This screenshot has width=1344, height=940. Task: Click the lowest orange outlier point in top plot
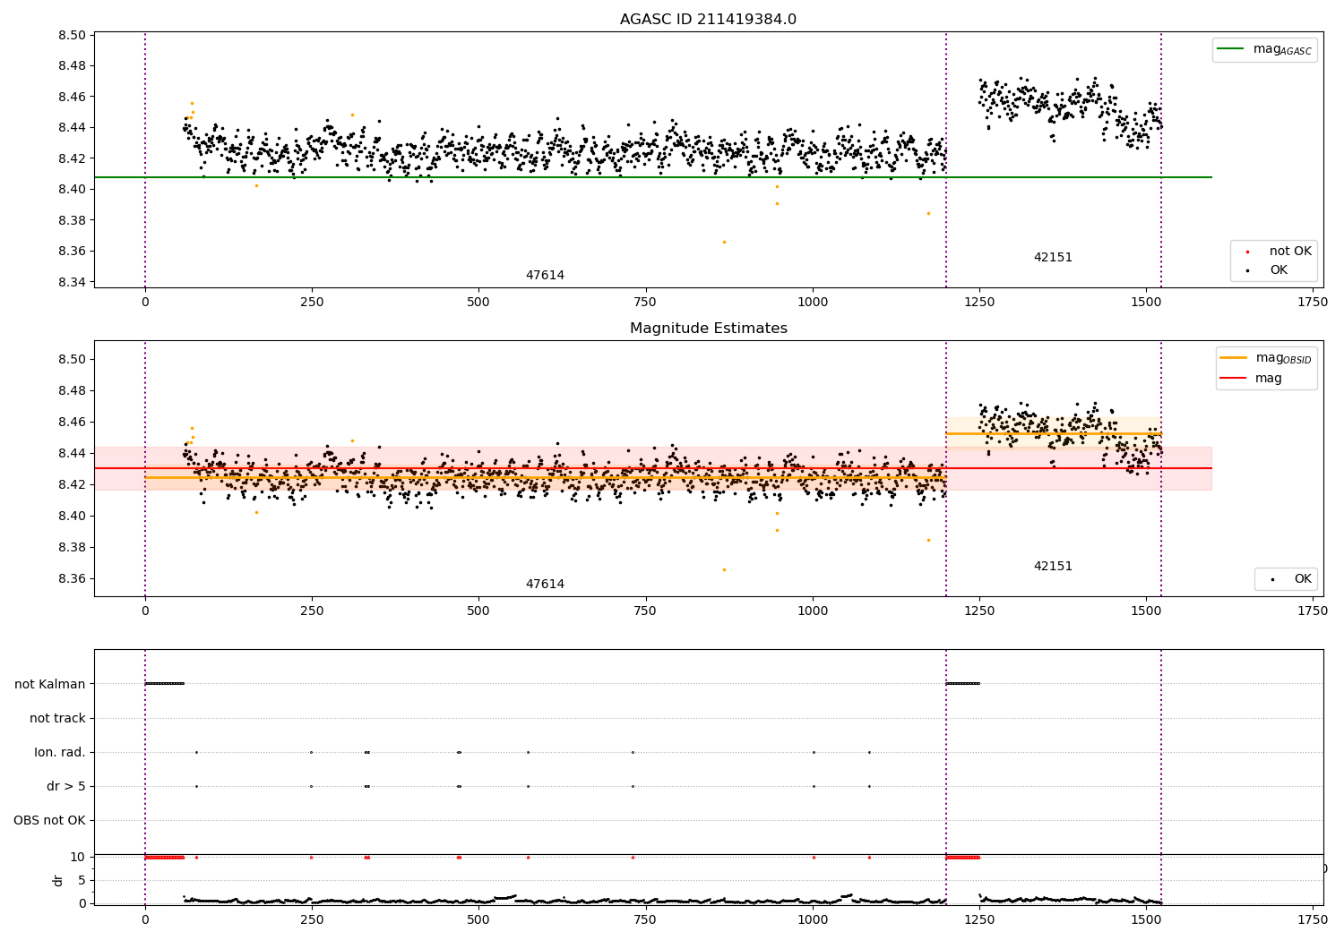(x=724, y=242)
